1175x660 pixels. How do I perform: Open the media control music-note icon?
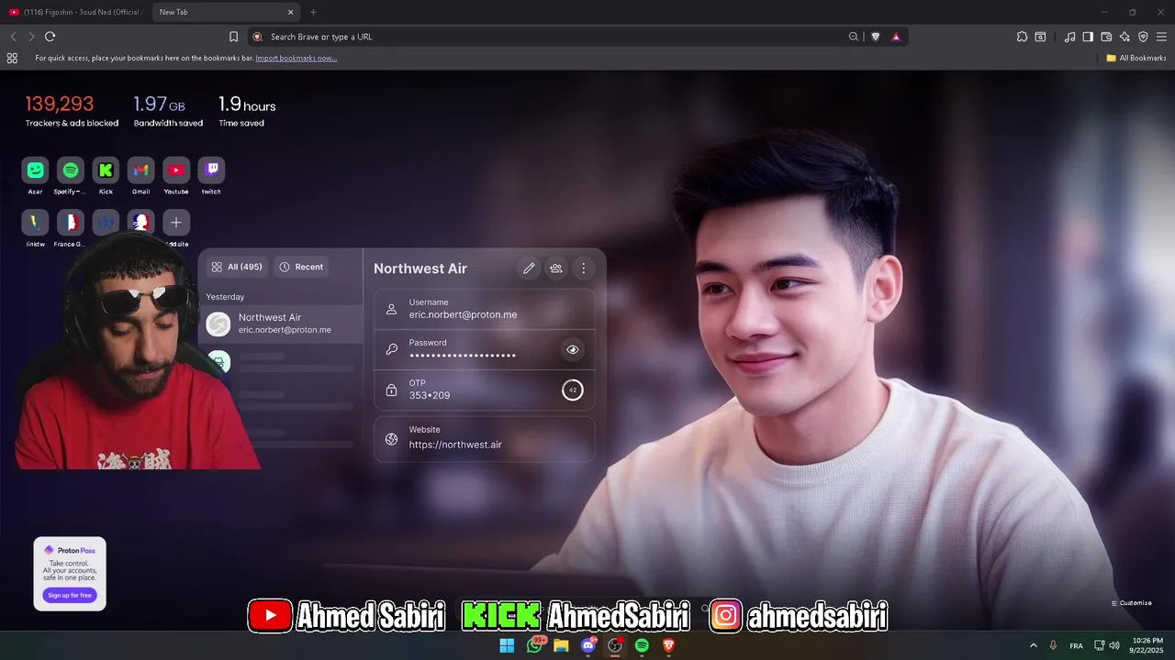click(x=1069, y=37)
